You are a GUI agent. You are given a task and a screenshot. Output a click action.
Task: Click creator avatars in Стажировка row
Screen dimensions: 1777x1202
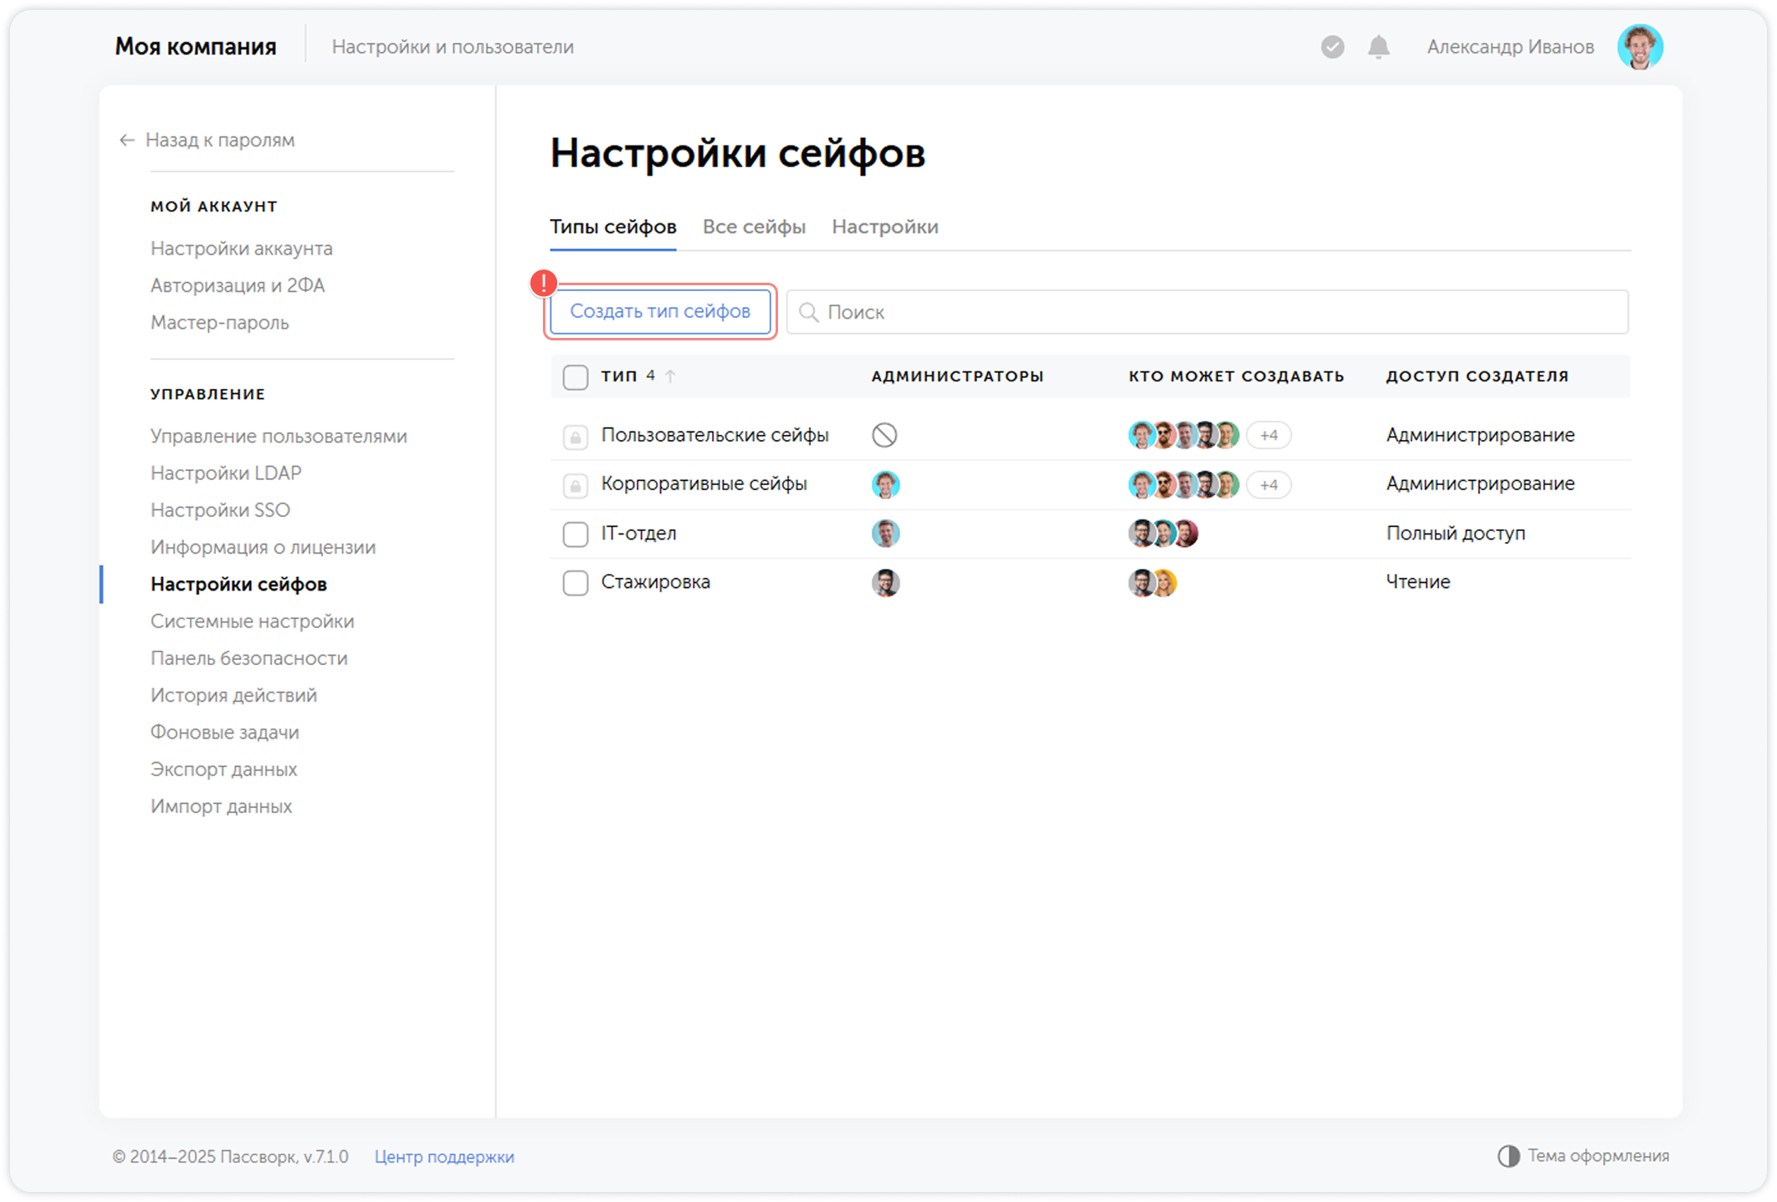point(1153,582)
